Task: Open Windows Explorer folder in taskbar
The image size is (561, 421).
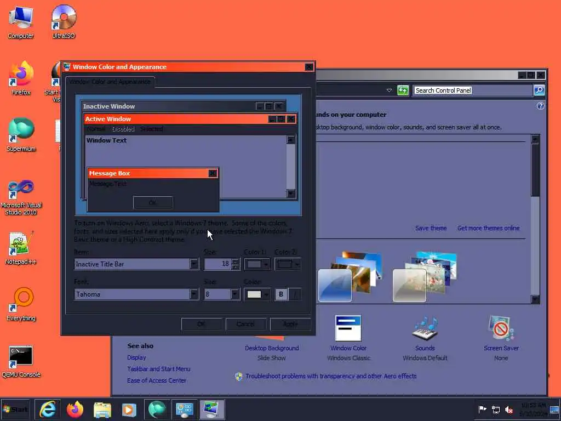Action: pyautogui.click(x=102, y=409)
